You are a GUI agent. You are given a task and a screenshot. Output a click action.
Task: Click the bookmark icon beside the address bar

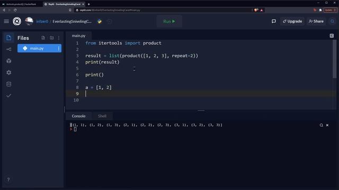click(x=70, y=10)
